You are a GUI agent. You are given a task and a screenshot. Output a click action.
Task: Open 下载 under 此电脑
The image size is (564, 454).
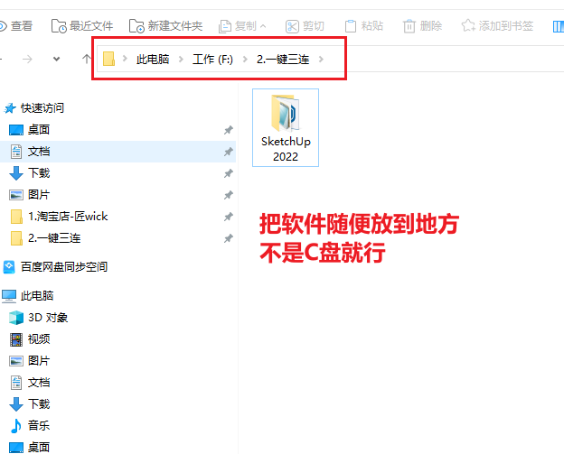39,404
